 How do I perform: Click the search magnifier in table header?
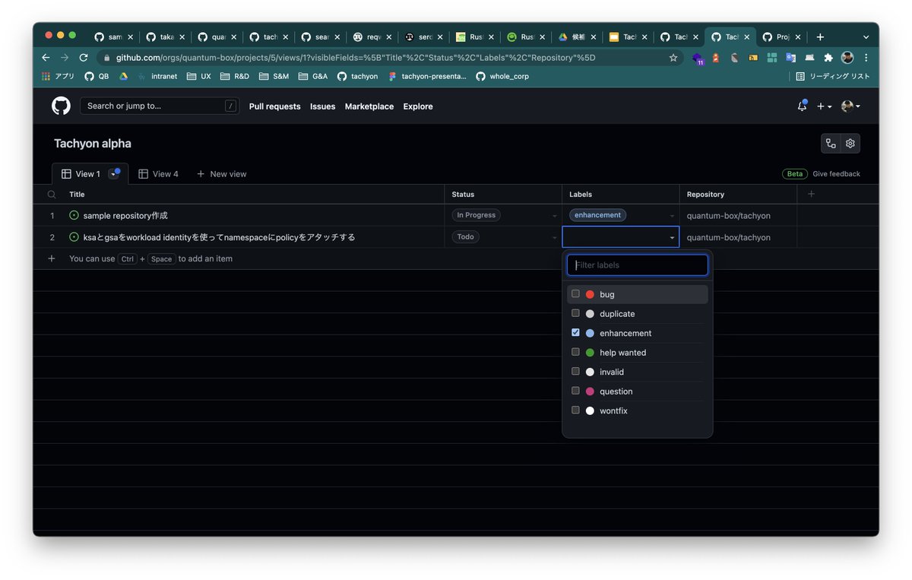(52, 195)
